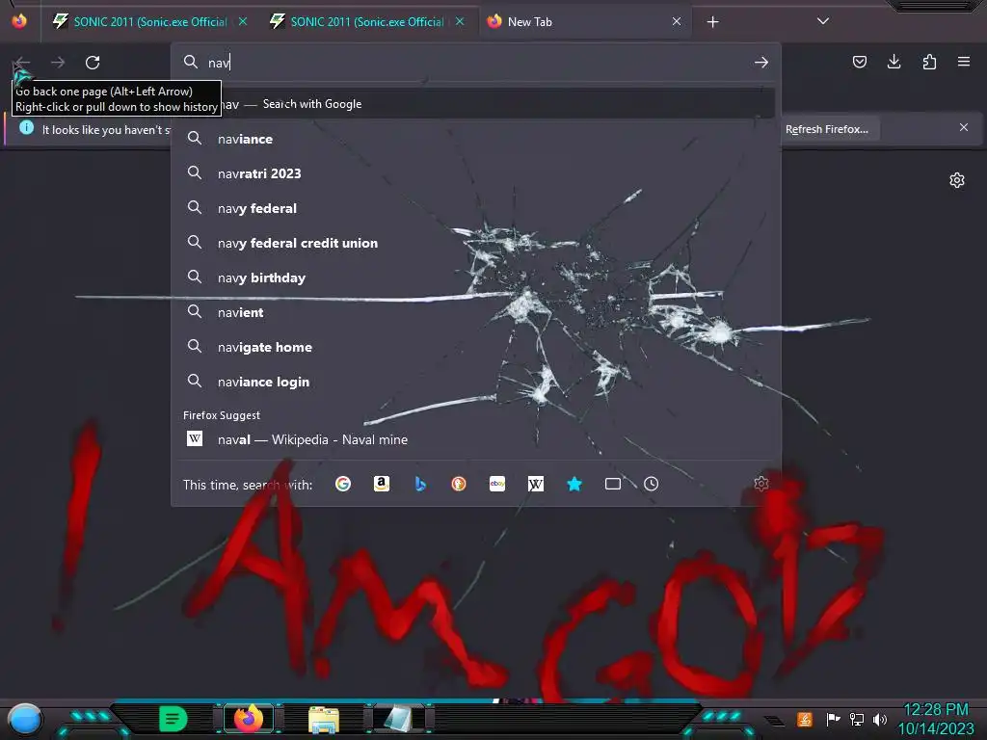The height and width of the screenshot is (740, 987).
Task: Select the 'naviance' suggestion
Action: (x=475, y=139)
